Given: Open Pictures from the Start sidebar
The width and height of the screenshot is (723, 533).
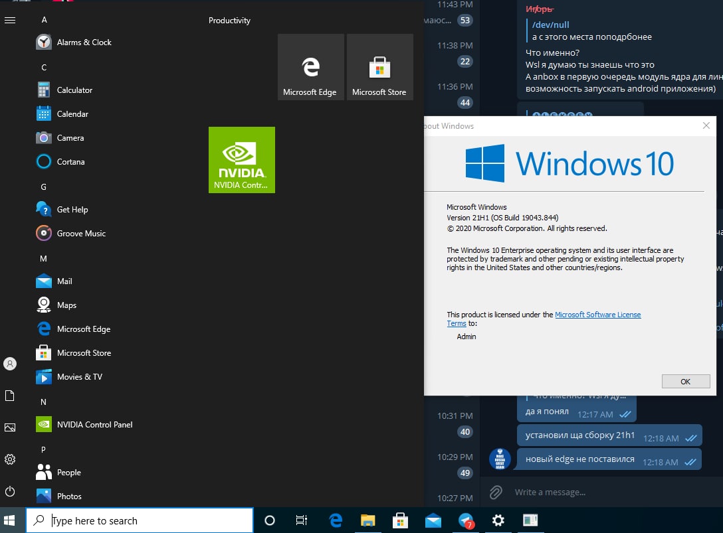Looking at the screenshot, I should click(x=10, y=427).
